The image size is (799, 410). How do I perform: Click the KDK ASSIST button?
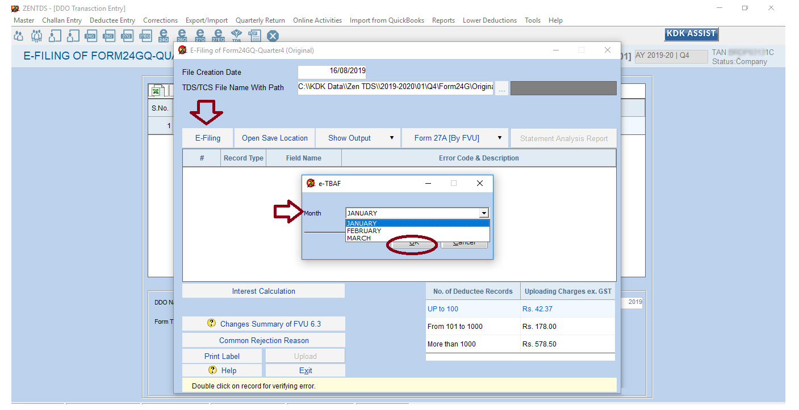click(x=691, y=33)
